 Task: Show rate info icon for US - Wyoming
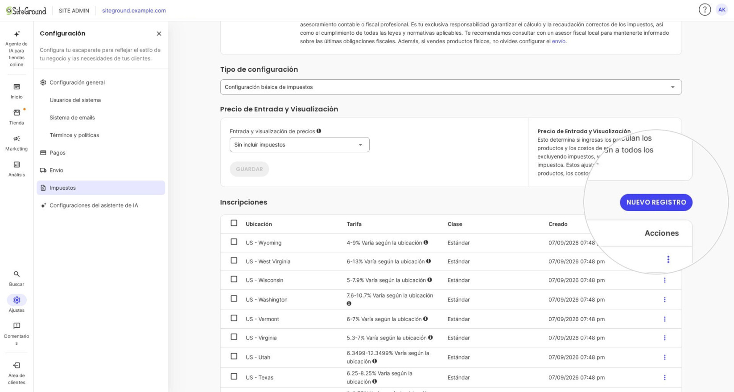coord(426,242)
